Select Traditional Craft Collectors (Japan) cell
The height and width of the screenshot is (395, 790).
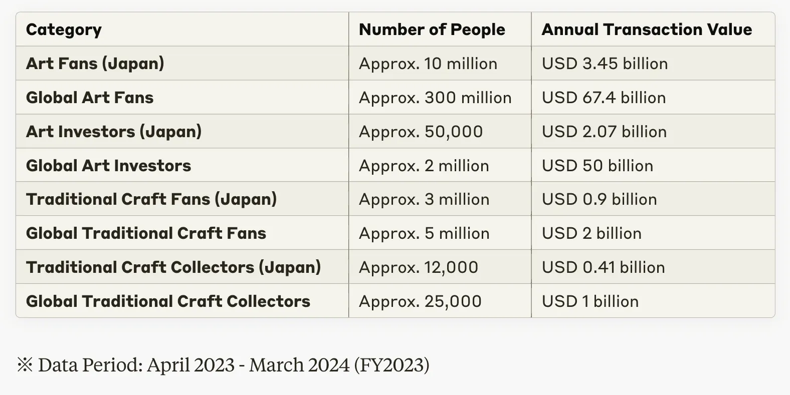(x=173, y=267)
